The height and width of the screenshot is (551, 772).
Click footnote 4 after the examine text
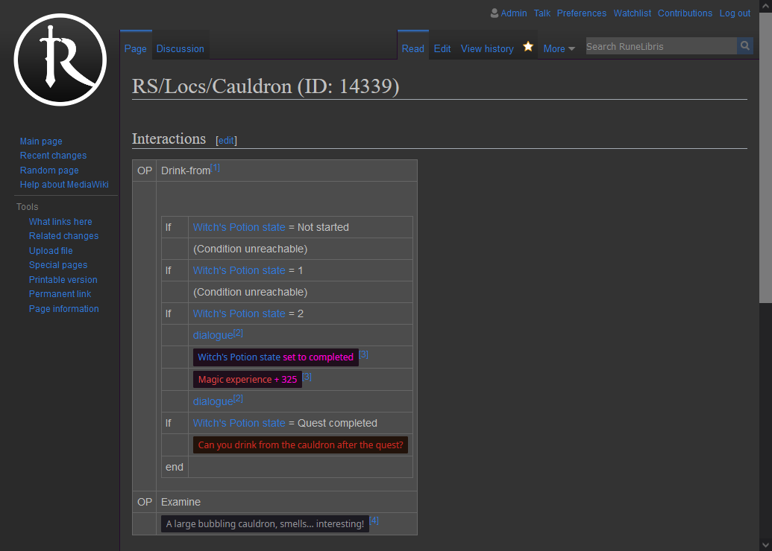tap(374, 520)
